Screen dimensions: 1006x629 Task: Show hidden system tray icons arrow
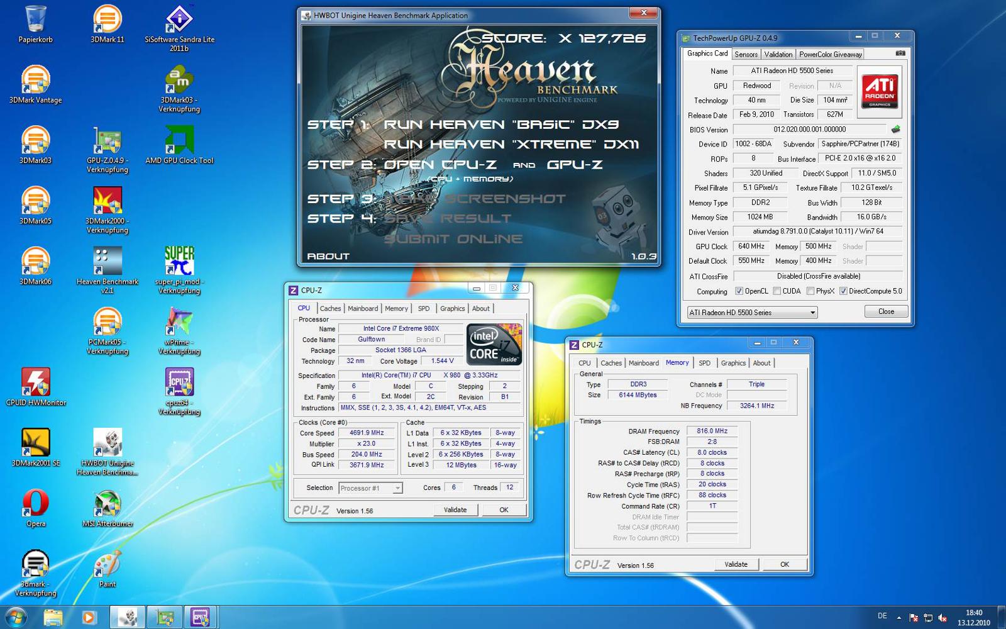(x=898, y=618)
